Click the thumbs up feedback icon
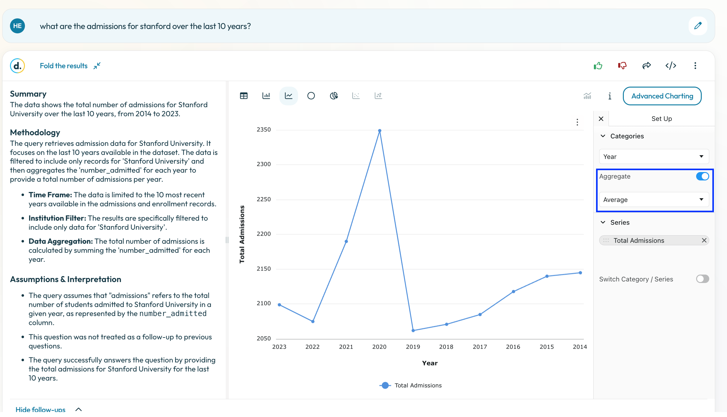The height and width of the screenshot is (417, 727). (598, 66)
